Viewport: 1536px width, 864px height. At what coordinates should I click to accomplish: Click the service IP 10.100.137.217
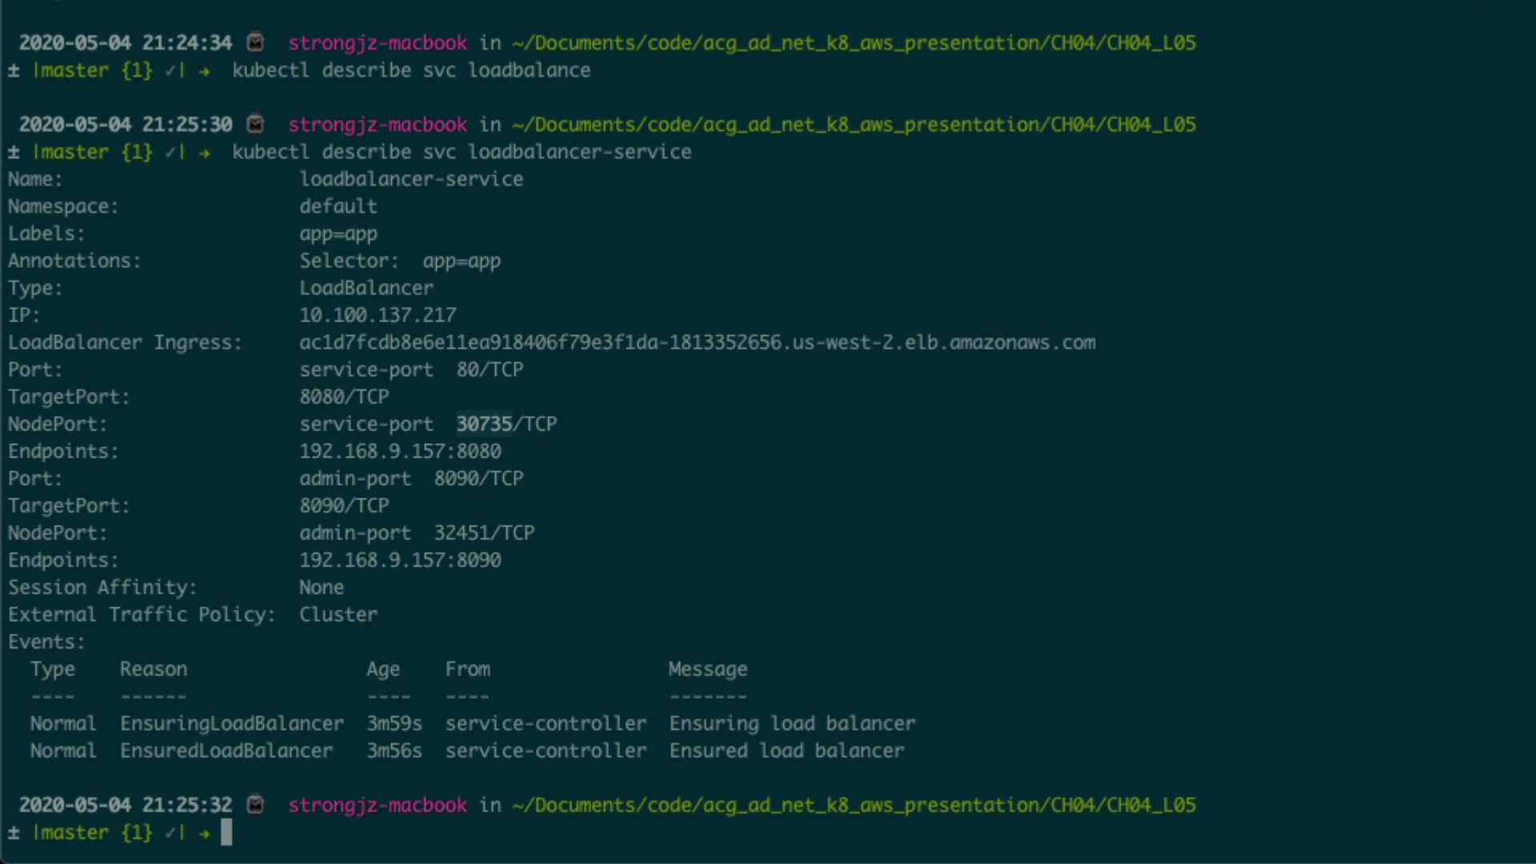point(378,315)
